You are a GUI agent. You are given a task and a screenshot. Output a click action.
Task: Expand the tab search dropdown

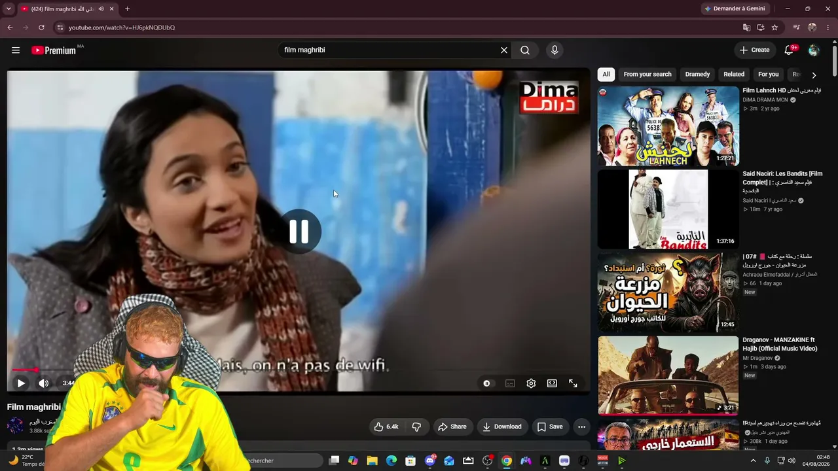click(x=9, y=9)
